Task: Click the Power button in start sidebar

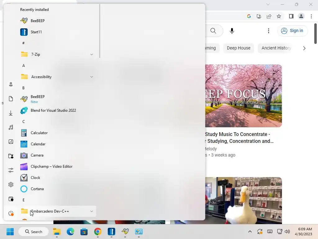Action: pos(11,213)
